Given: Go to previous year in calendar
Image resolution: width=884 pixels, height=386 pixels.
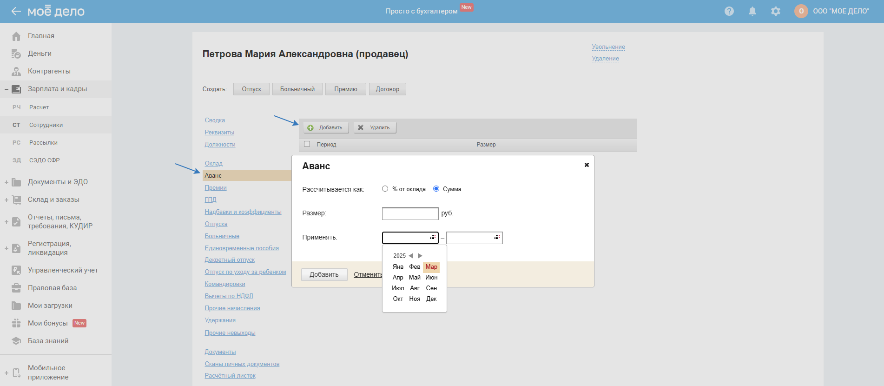Looking at the screenshot, I should tap(411, 256).
